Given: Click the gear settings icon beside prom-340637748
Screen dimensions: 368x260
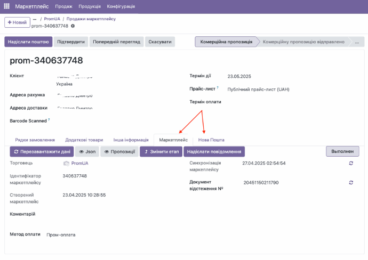Looking at the screenshot, I should [73, 26].
